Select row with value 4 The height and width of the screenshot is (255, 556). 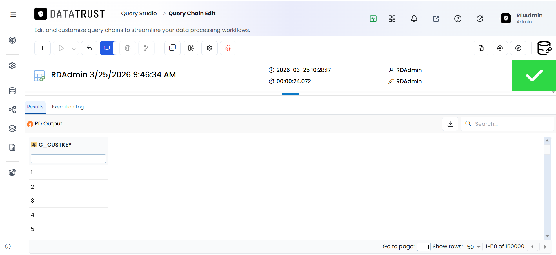coord(68,215)
